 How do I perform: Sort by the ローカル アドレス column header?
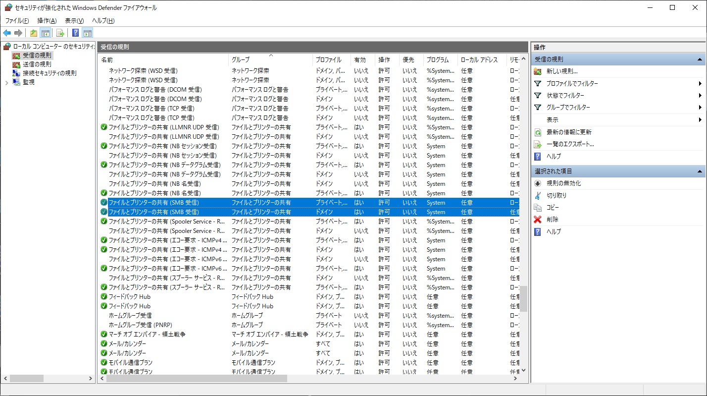pyautogui.click(x=482, y=59)
